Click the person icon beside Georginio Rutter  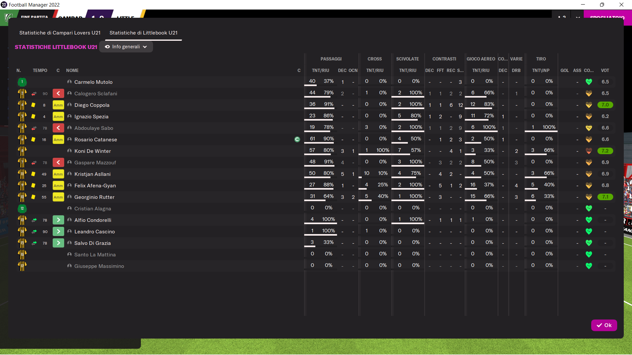(x=69, y=197)
